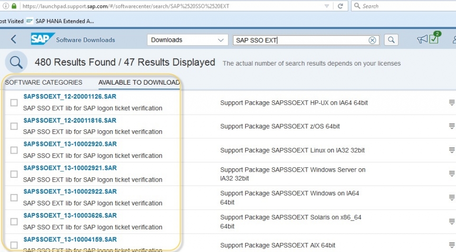Open SAPSSOEXT_13-10004159.SAR download link
The image size is (456, 252).
pyautogui.click(x=70, y=239)
